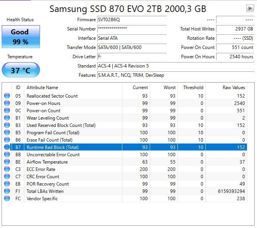Select the Power-on Hours attribute row
Screen dimensions: 257x228
pyautogui.click(x=124, y=103)
